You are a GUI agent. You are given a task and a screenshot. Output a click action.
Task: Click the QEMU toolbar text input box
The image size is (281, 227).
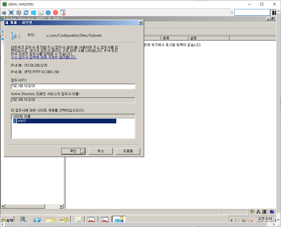click(252, 13)
